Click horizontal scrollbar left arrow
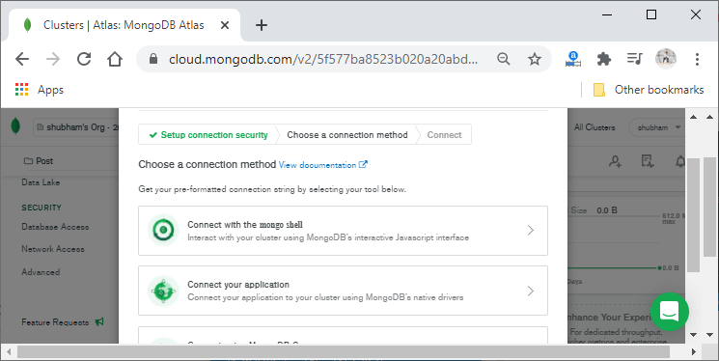The width and height of the screenshot is (719, 361). click(x=8, y=352)
